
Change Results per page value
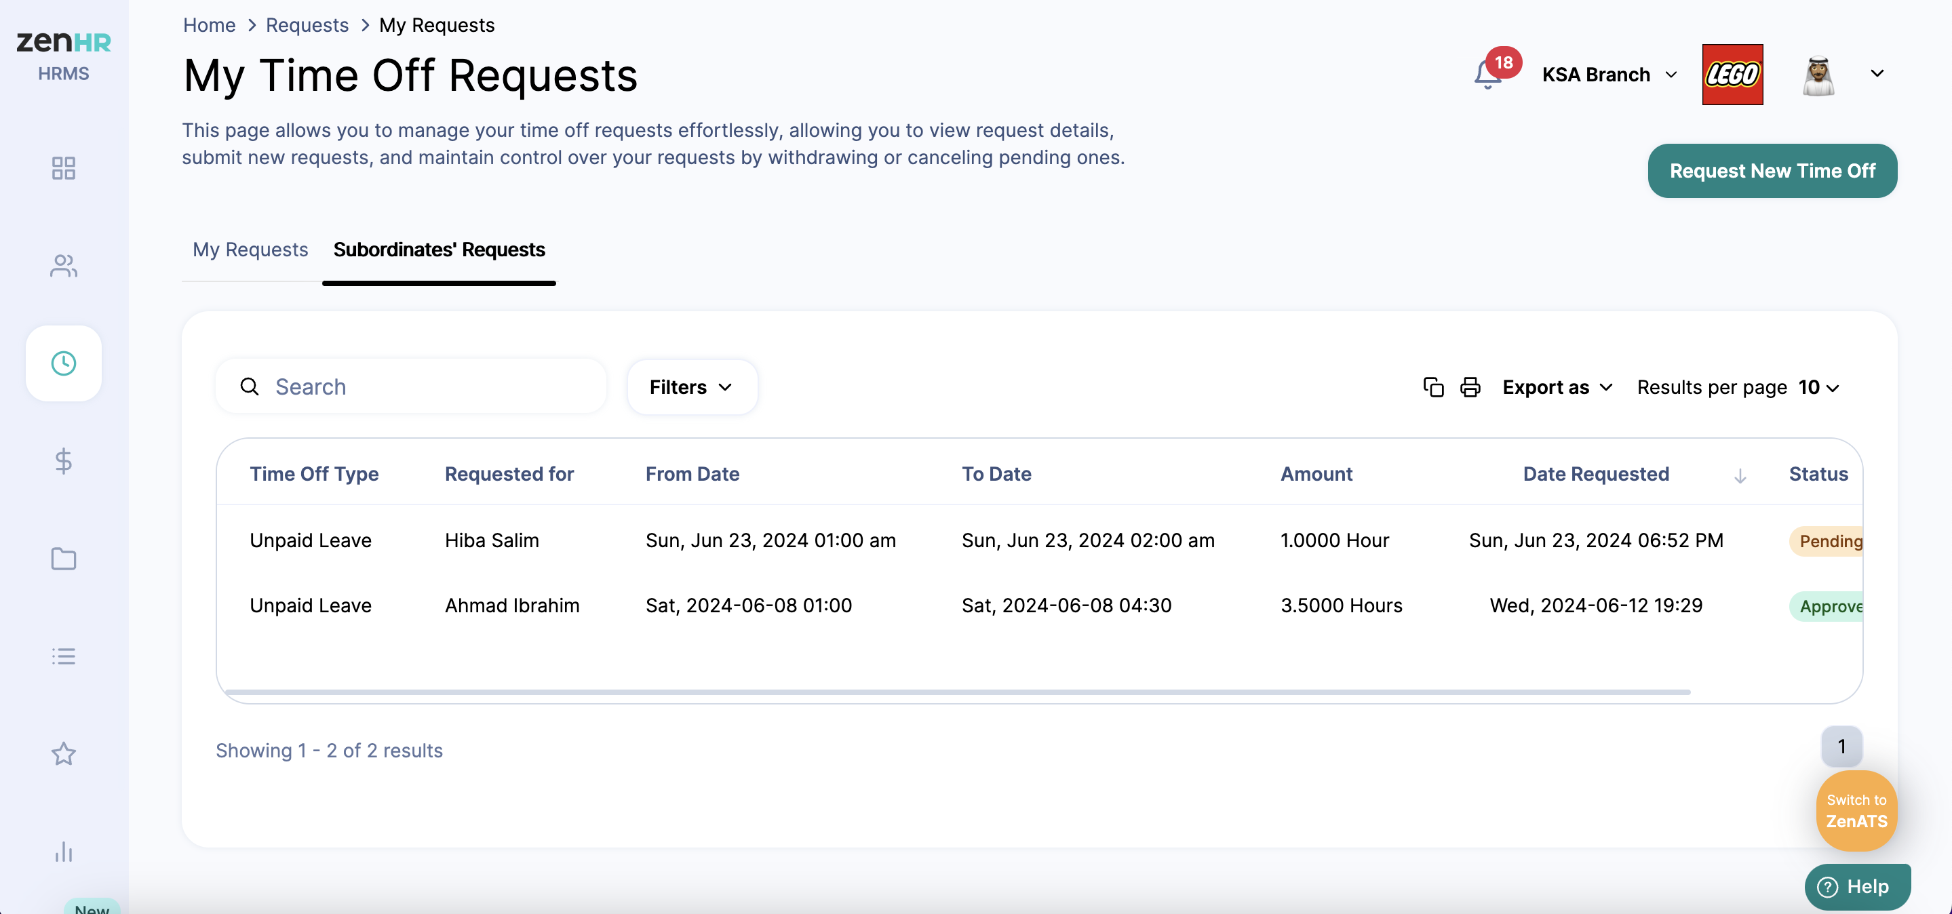tap(1818, 388)
